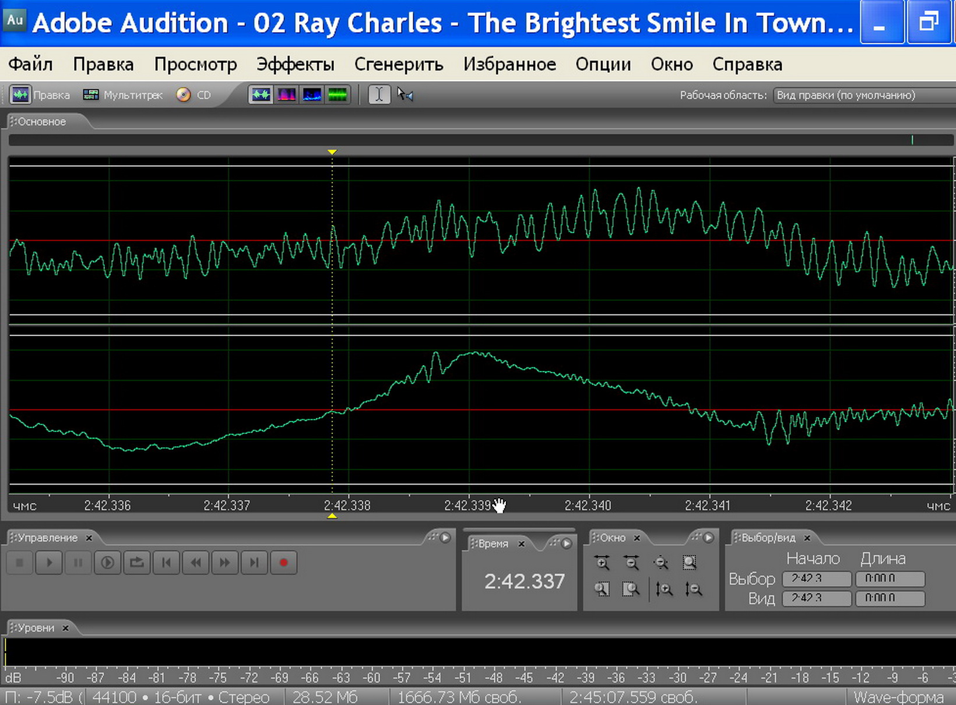This screenshot has height=705, width=956.
Task: Click the Pause transport button
Action: [x=78, y=563]
